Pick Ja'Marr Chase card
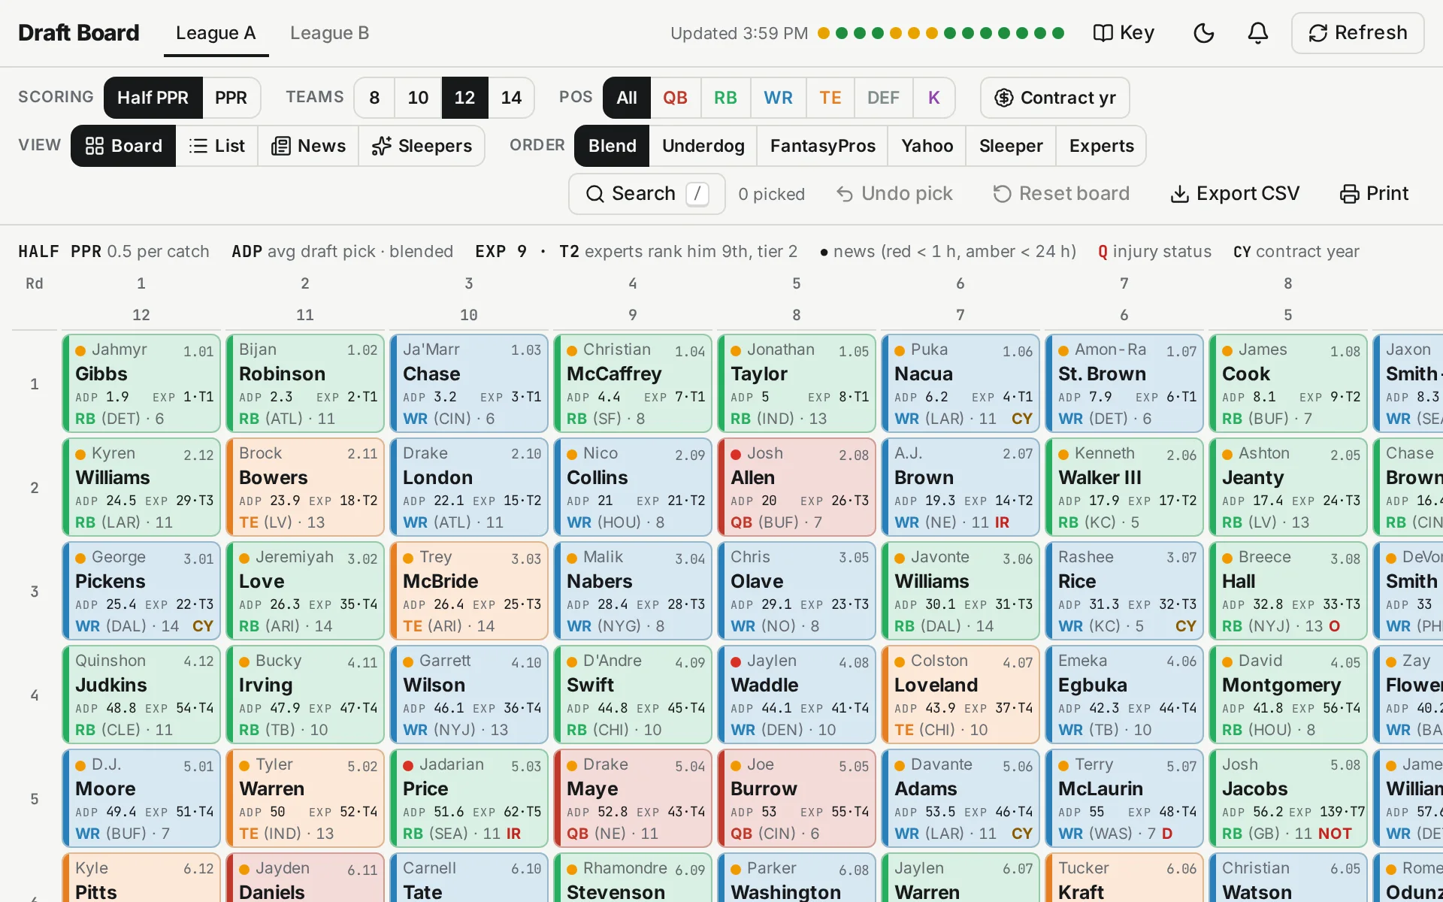Image resolution: width=1443 pixels, height=902 pixels. tap(469, 383)
